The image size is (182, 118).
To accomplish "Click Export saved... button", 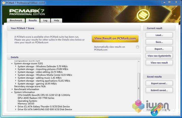I will (159, 83).
